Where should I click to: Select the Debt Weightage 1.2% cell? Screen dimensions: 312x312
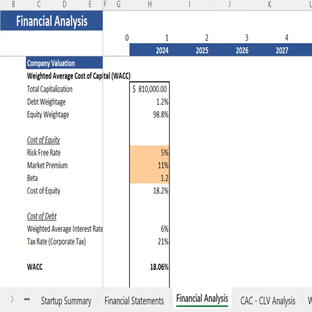click(x=149, y=102)
